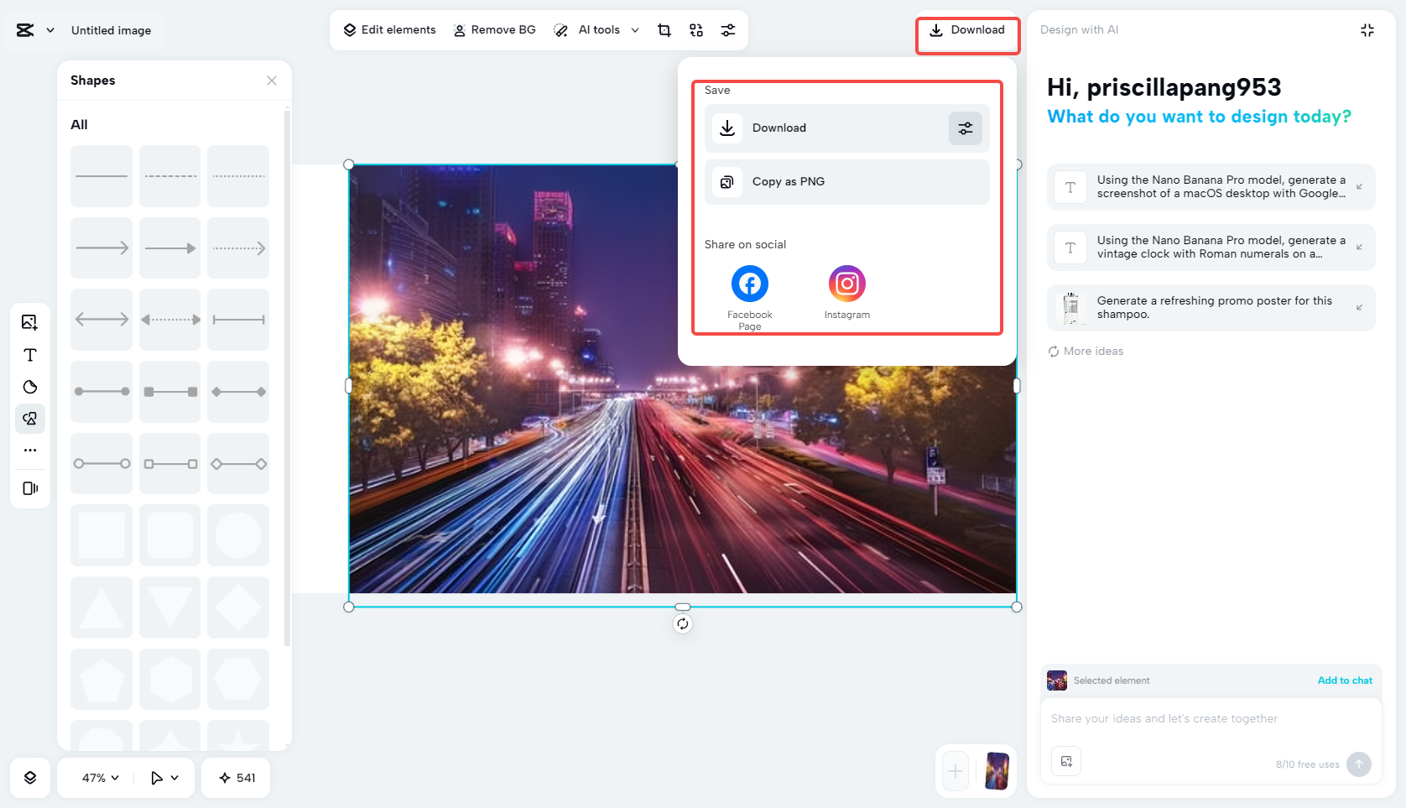Click the rotate handle below the image
This screenshot has height=808, width=1406.
coord(683,623)
